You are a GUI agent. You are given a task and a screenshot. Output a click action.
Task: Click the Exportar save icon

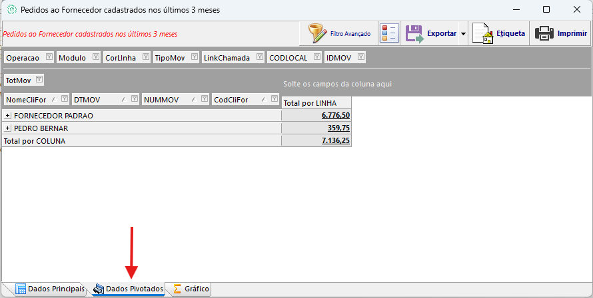point(415,33)
